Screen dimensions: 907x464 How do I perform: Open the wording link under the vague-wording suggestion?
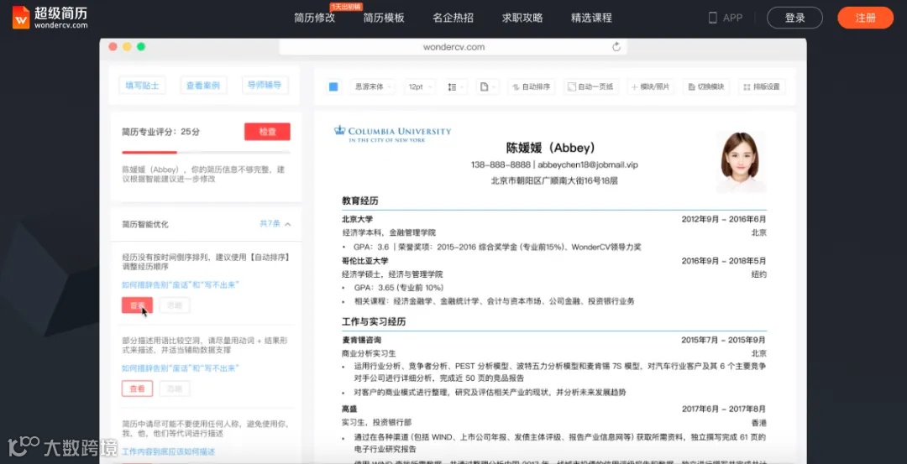click(x=181, y=368)
